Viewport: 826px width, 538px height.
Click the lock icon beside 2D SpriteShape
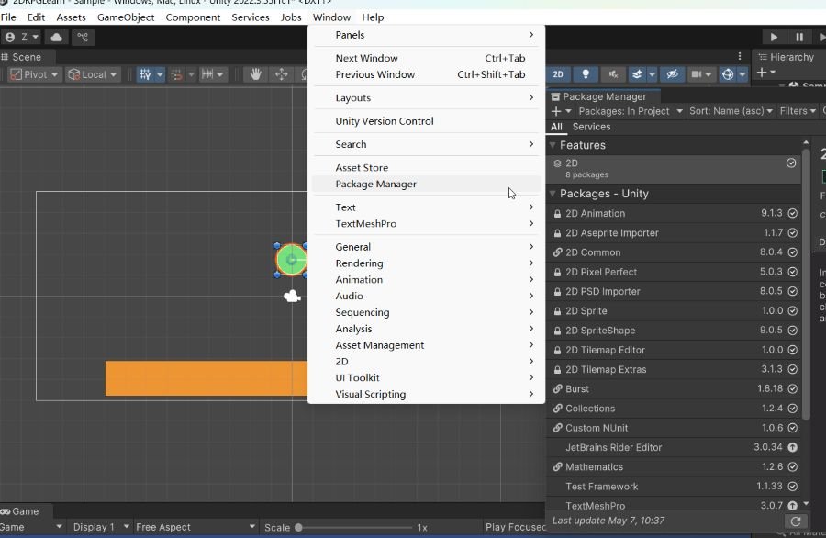coord(557,331)
